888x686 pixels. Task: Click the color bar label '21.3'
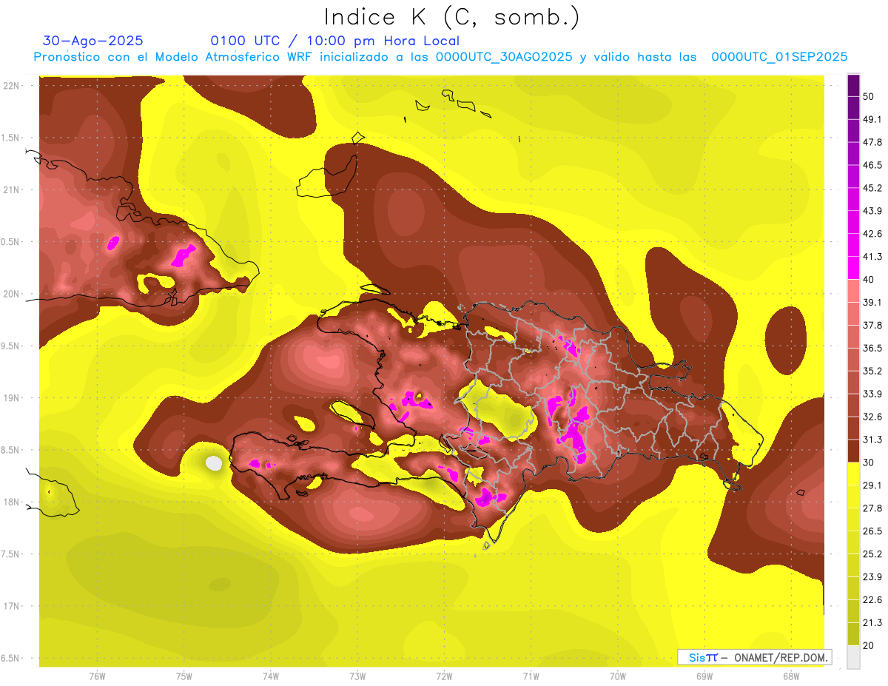[x=872, y=623]
